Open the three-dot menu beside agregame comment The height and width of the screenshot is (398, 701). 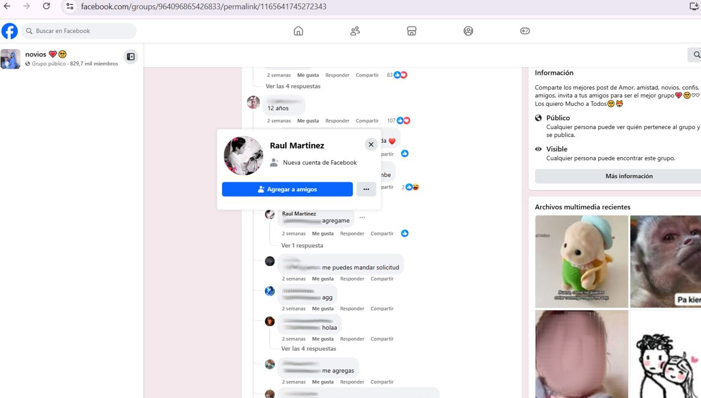[x=362, y=218]
